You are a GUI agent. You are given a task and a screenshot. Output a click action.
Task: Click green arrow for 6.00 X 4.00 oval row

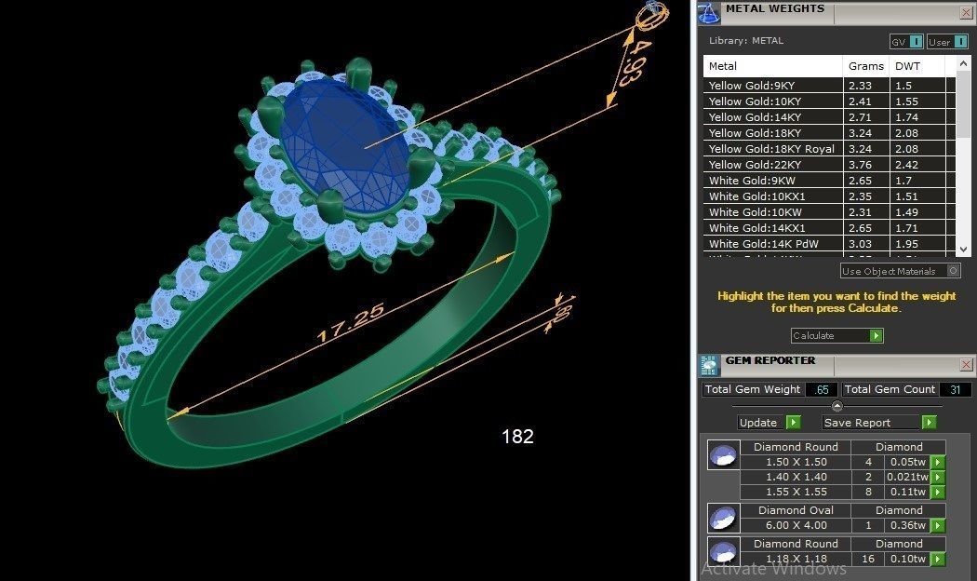937,525
